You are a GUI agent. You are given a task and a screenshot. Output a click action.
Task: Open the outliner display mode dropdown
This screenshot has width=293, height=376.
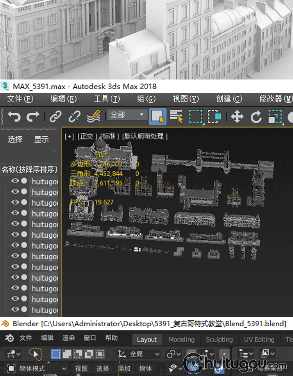[246, 354]
